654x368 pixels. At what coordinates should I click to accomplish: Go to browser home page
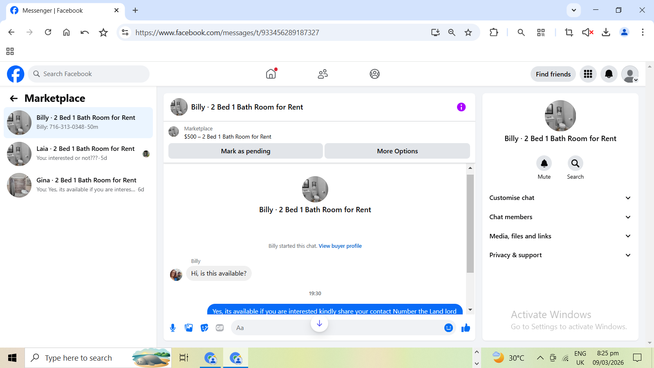[x=66, y=32]
